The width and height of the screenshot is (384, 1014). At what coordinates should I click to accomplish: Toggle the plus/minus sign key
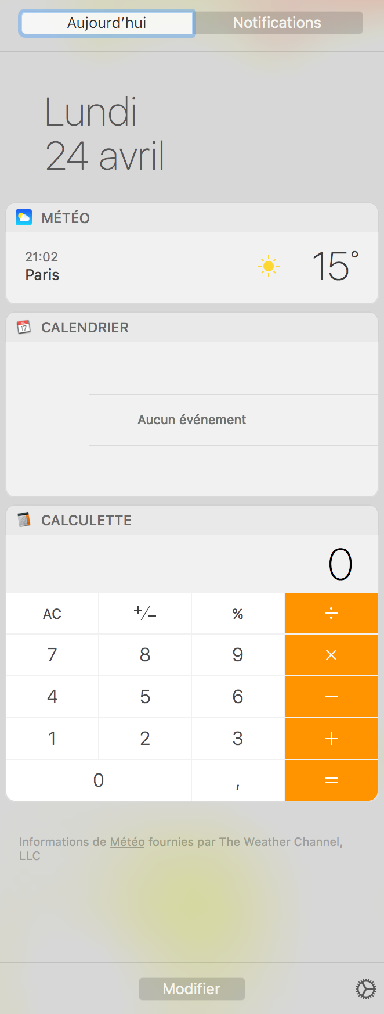click(145, 613)
